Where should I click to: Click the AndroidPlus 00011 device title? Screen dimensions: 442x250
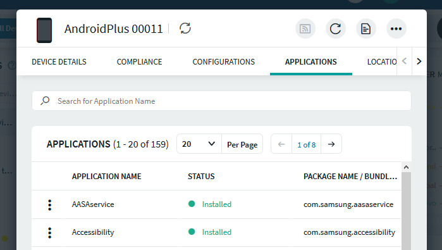[114, 28]
